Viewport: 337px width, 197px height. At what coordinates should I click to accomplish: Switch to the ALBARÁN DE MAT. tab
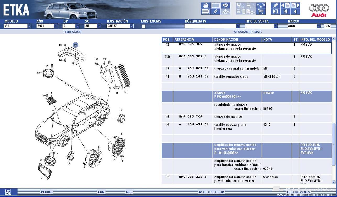[x=247, y=32]
